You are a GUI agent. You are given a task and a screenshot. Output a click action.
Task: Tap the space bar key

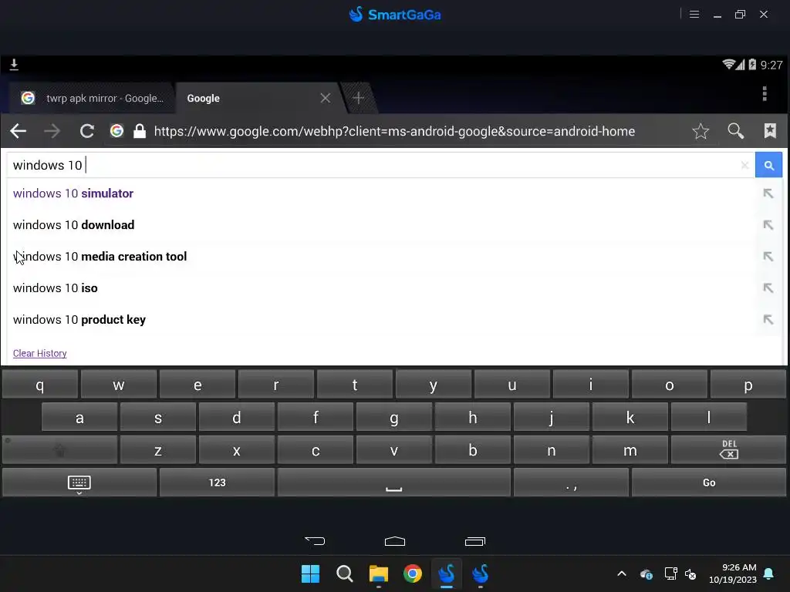[x=394, y=483]
